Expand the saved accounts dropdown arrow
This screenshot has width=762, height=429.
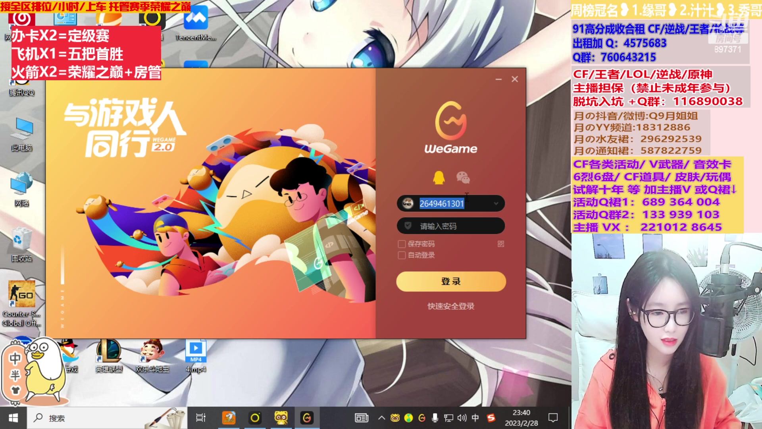tap(496, 204)
